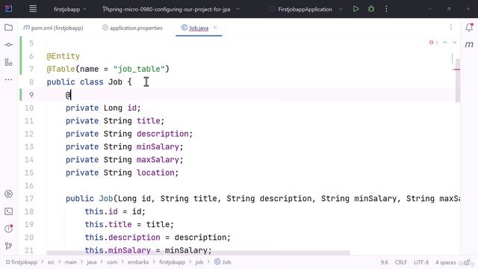Screen dimensions: 478x269
Task: Click the error stripe mark on scrollbar
Action: tap(457, 69)
